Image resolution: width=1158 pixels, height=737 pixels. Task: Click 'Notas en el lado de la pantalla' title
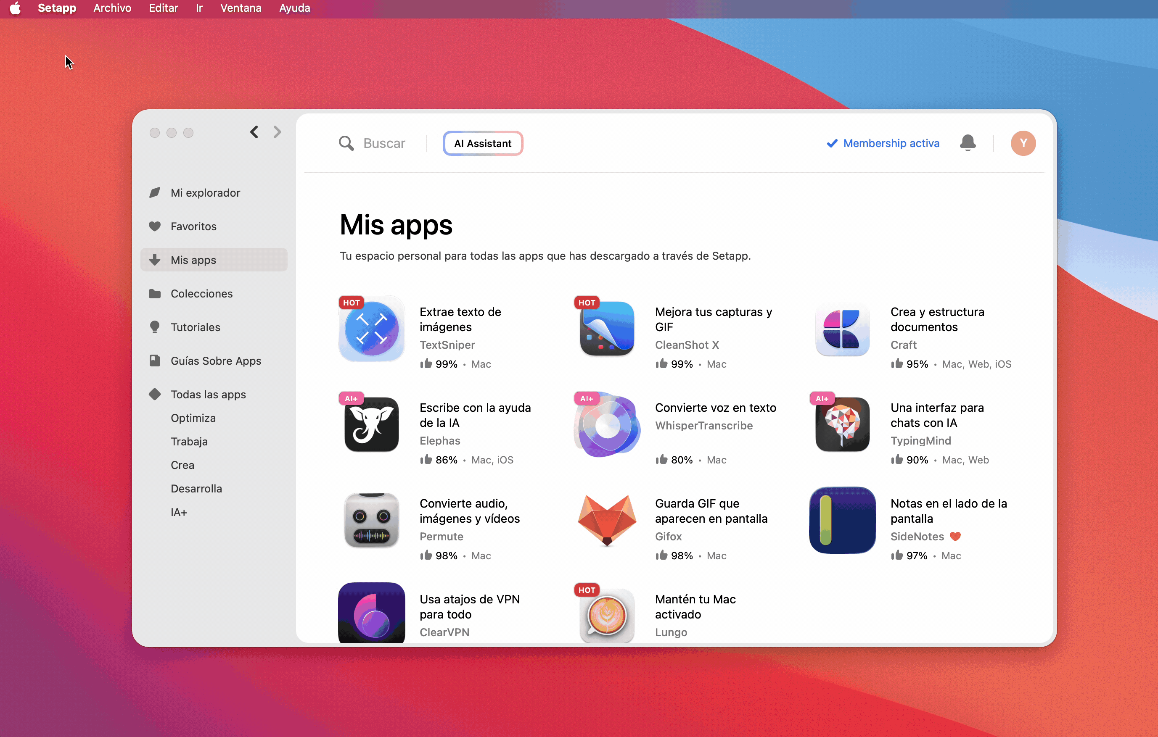click(949, 511)
